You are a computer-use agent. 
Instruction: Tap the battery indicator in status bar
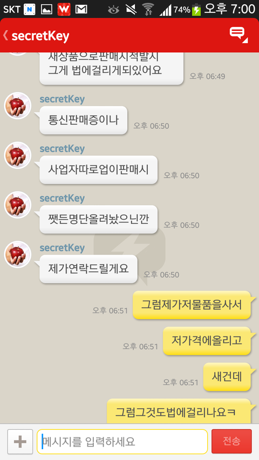pos(196,10)
